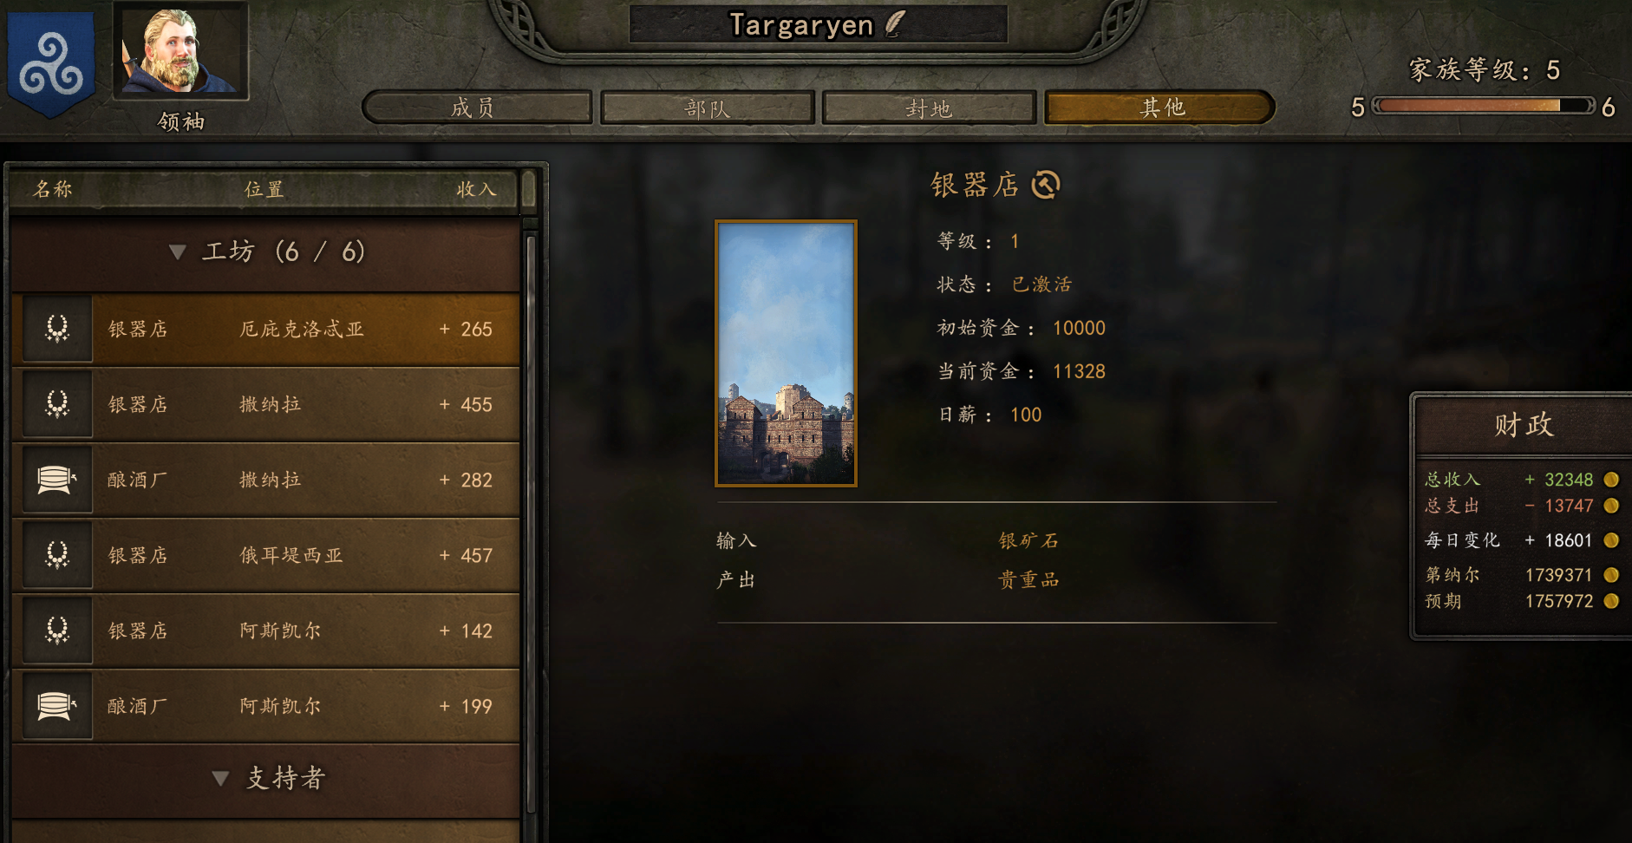Switch to the 成员 tab
Viewport: 1632px width, 843px height.
point(476,108)
